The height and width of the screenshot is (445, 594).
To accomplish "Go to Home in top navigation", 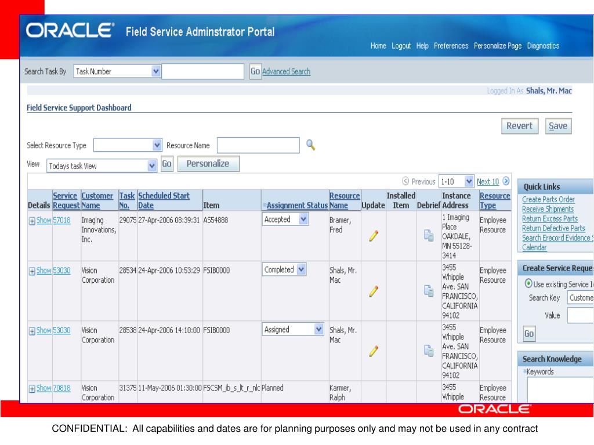I will click(378, 46).
